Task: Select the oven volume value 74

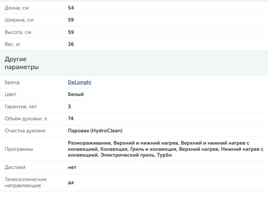Action: pyautogui.click(x=71, y=118)
